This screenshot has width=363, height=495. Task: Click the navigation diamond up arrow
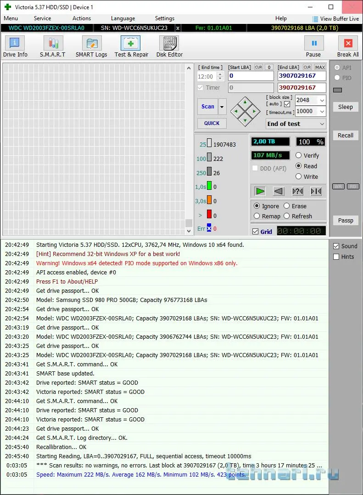245,102
